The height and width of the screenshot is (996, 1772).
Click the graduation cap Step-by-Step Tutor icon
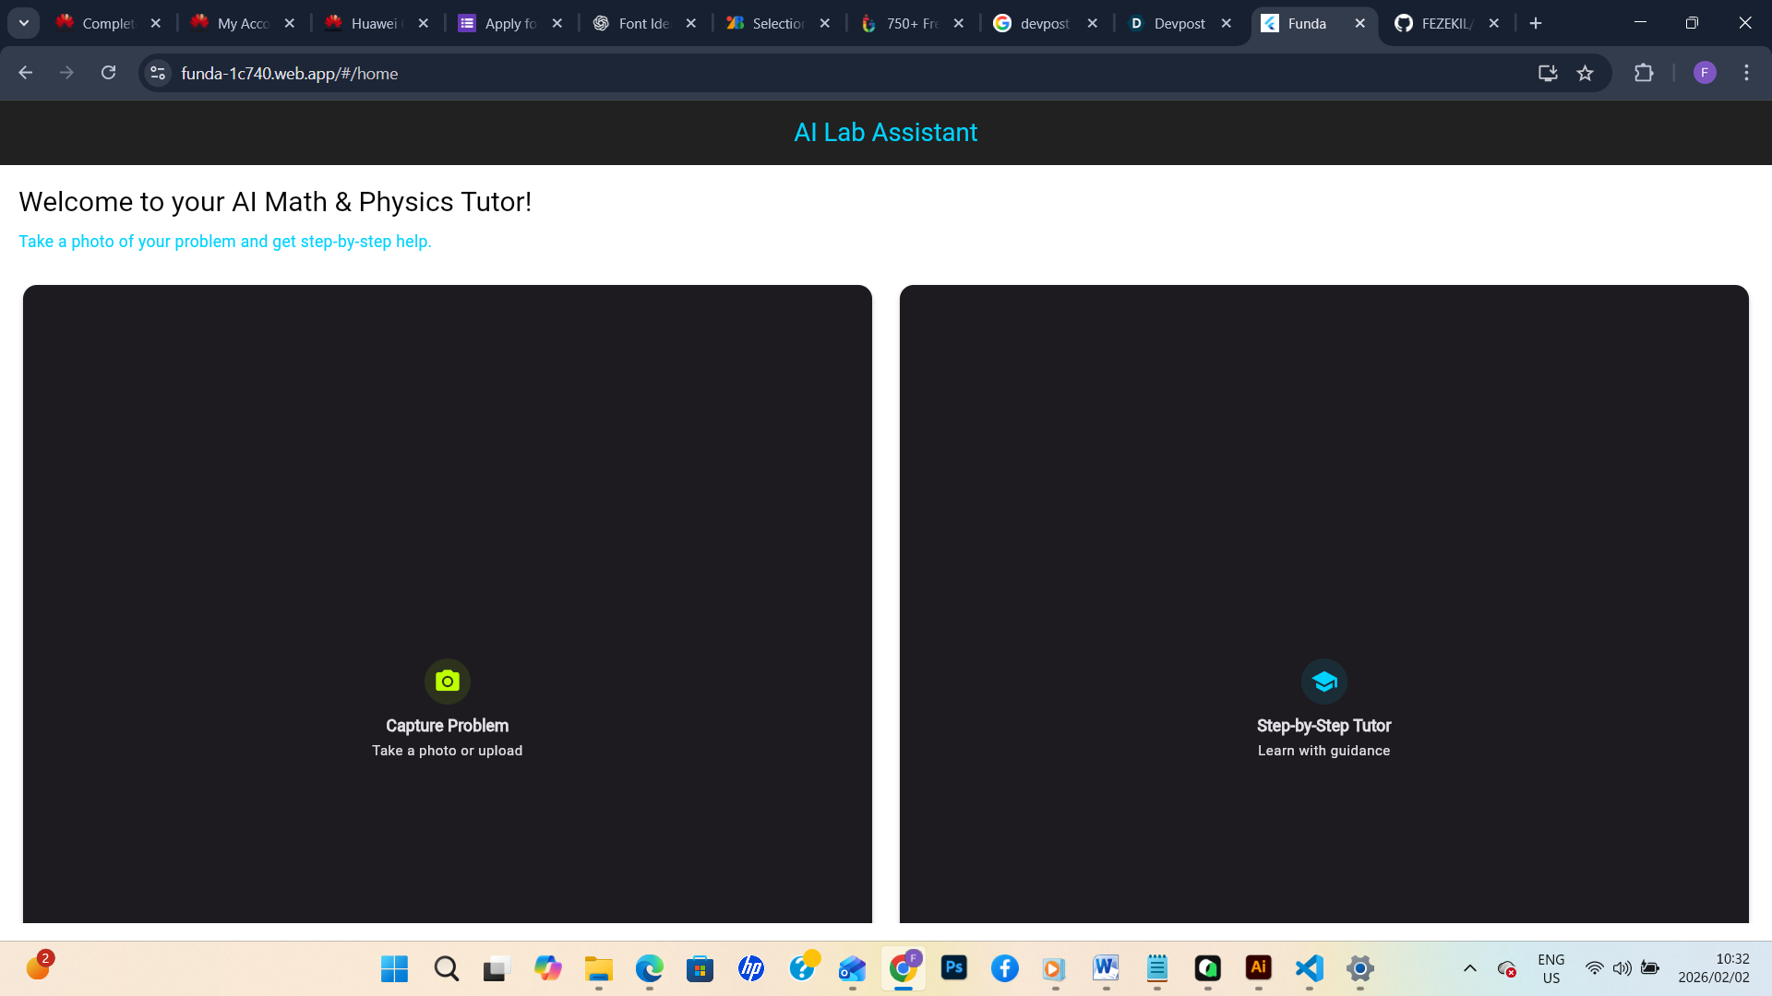point(1324,682)
